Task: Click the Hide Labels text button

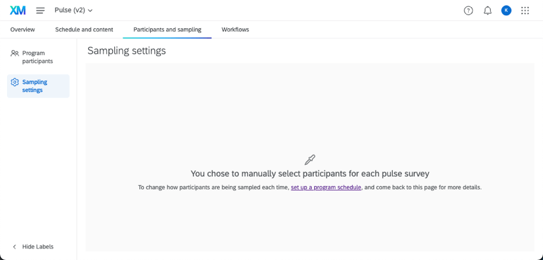Action: (x=38, y=247)
